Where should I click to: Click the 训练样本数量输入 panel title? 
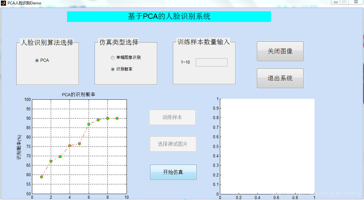click(204, 42)
